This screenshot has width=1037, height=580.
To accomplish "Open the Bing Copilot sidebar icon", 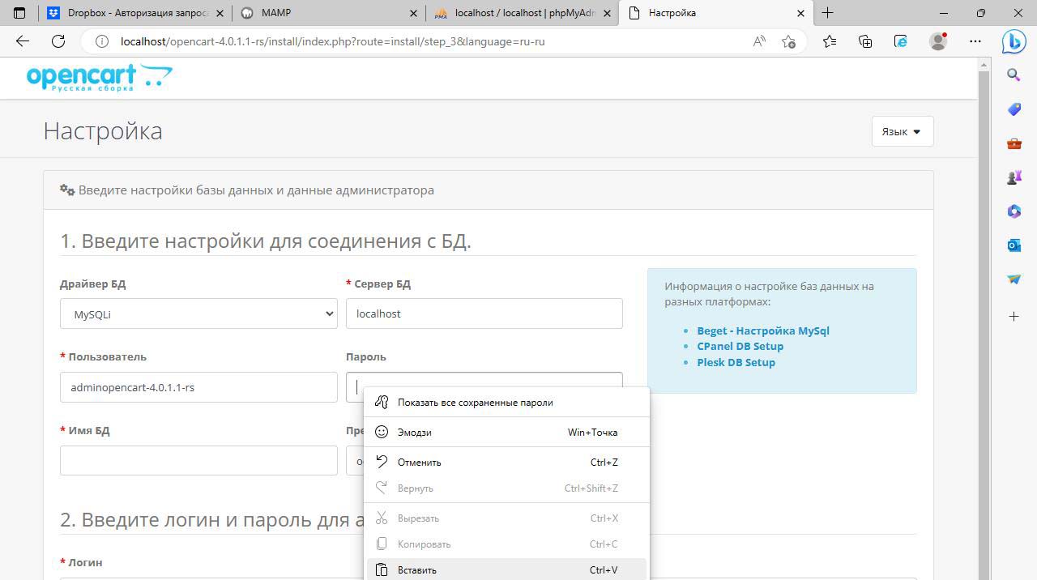I will tap(1014, 41).
